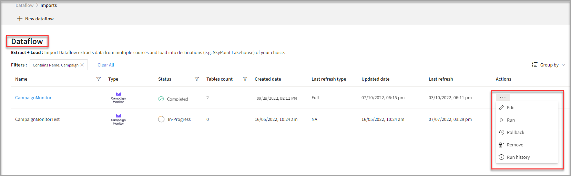Open the three-dot actions menu for CampaignMonitor
The image size is (571, 176).
point(502,97)
